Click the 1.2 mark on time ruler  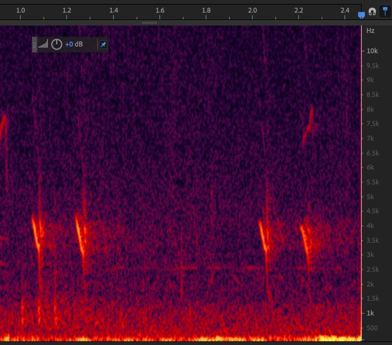(67, 10)
